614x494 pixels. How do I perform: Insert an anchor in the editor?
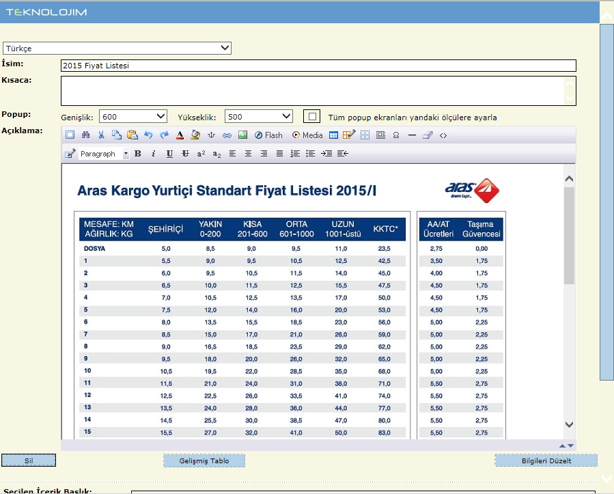click(x=212, y=135)
